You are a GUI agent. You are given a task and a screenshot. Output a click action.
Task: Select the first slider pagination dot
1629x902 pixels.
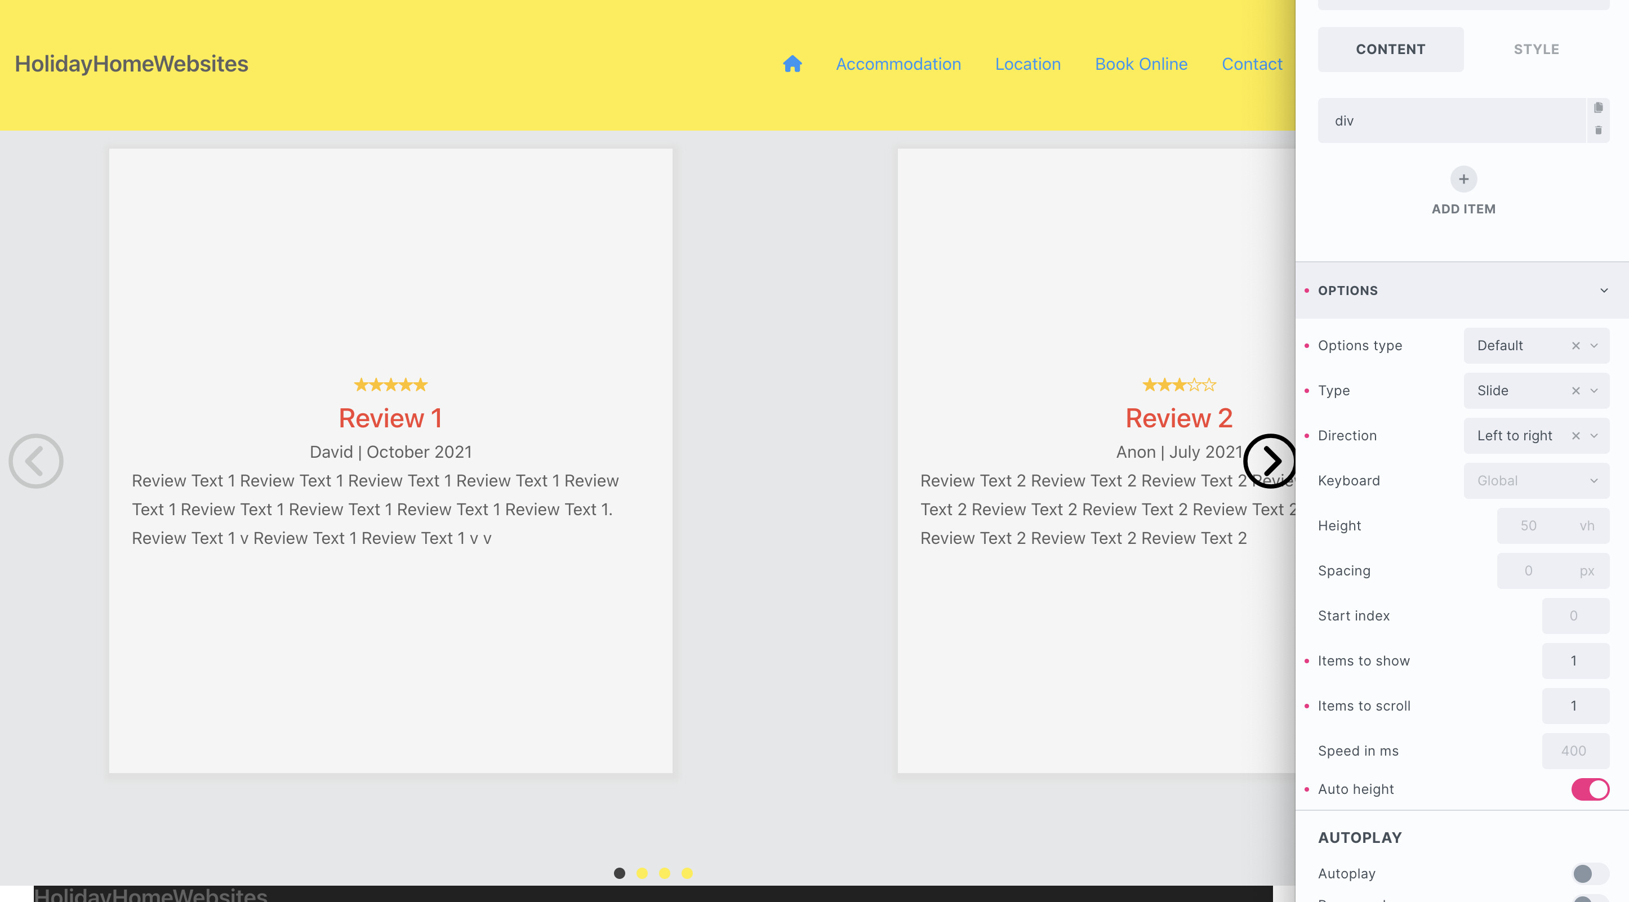[x=619, y=873]
